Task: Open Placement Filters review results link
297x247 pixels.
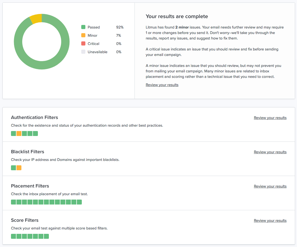Action: pos(270,186)
